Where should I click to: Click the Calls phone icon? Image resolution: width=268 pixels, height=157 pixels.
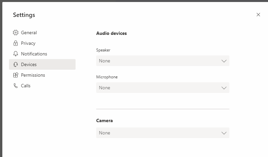click(16, 86)
